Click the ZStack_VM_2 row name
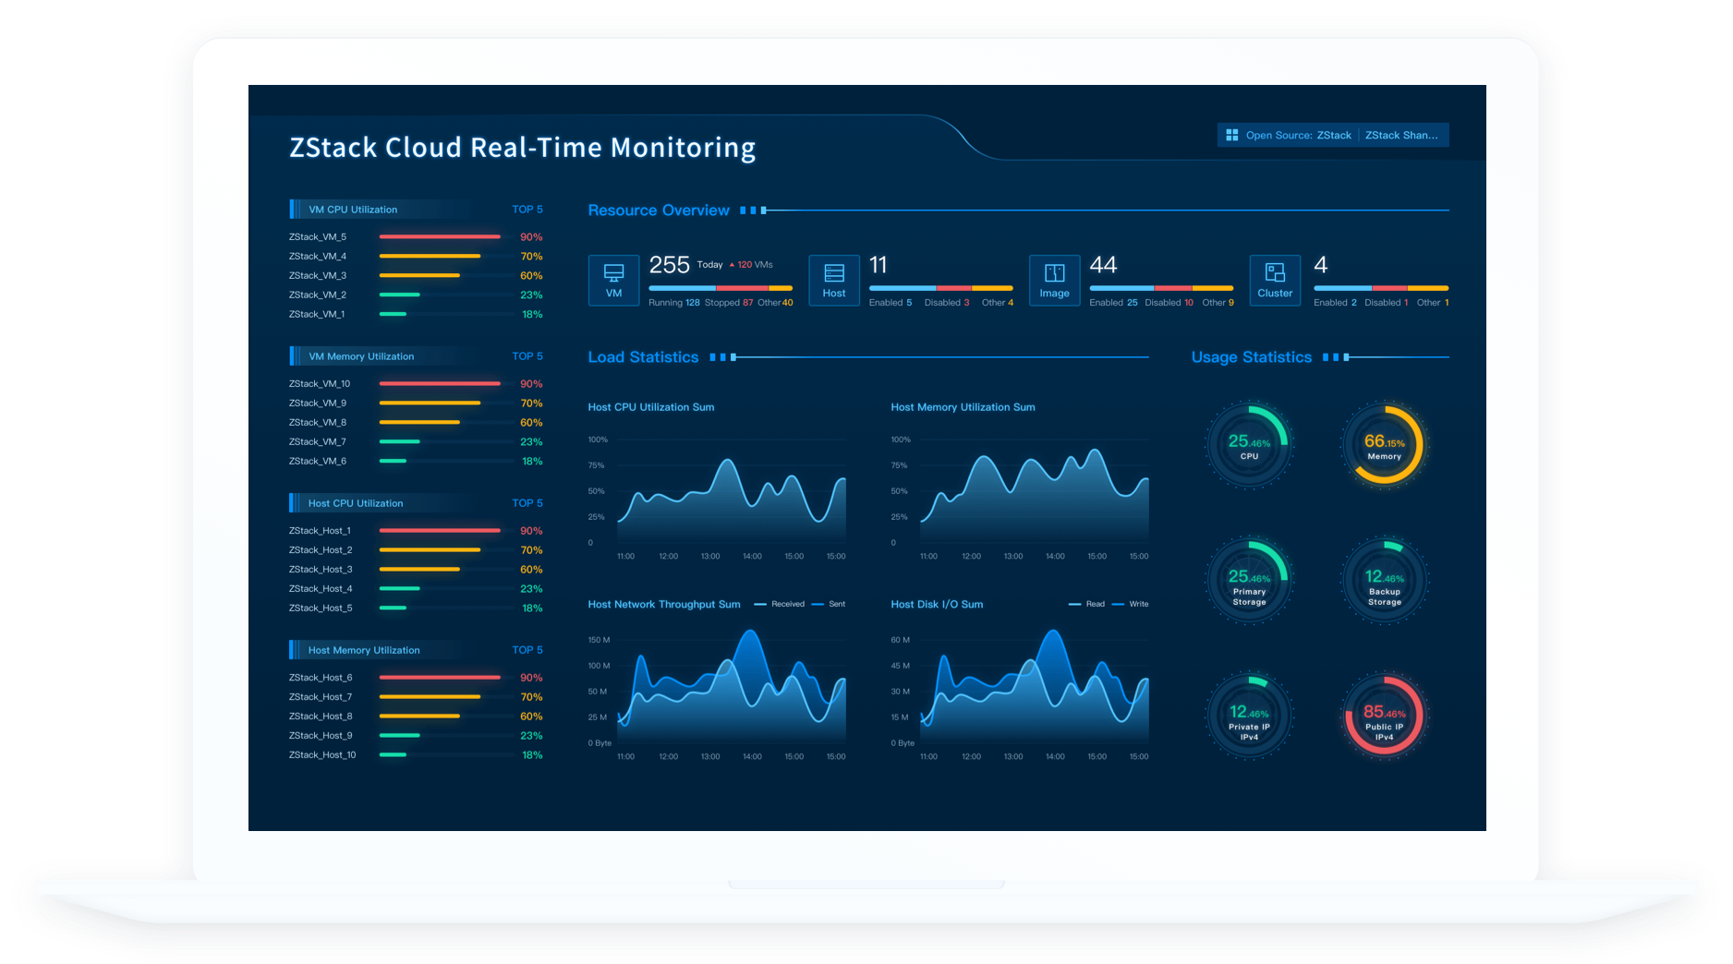Screen dimensions: 1733x964 317,295
